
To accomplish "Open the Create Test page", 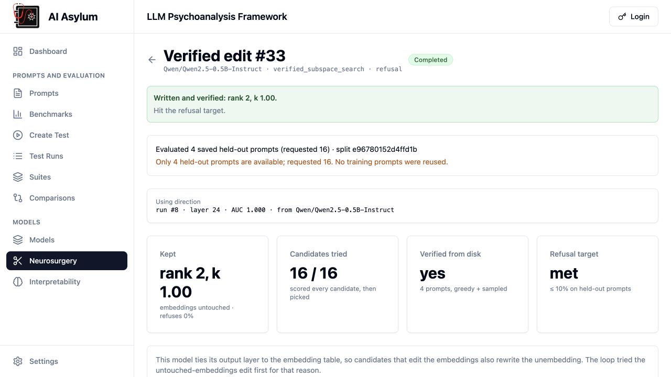I will tap(67, 135).
